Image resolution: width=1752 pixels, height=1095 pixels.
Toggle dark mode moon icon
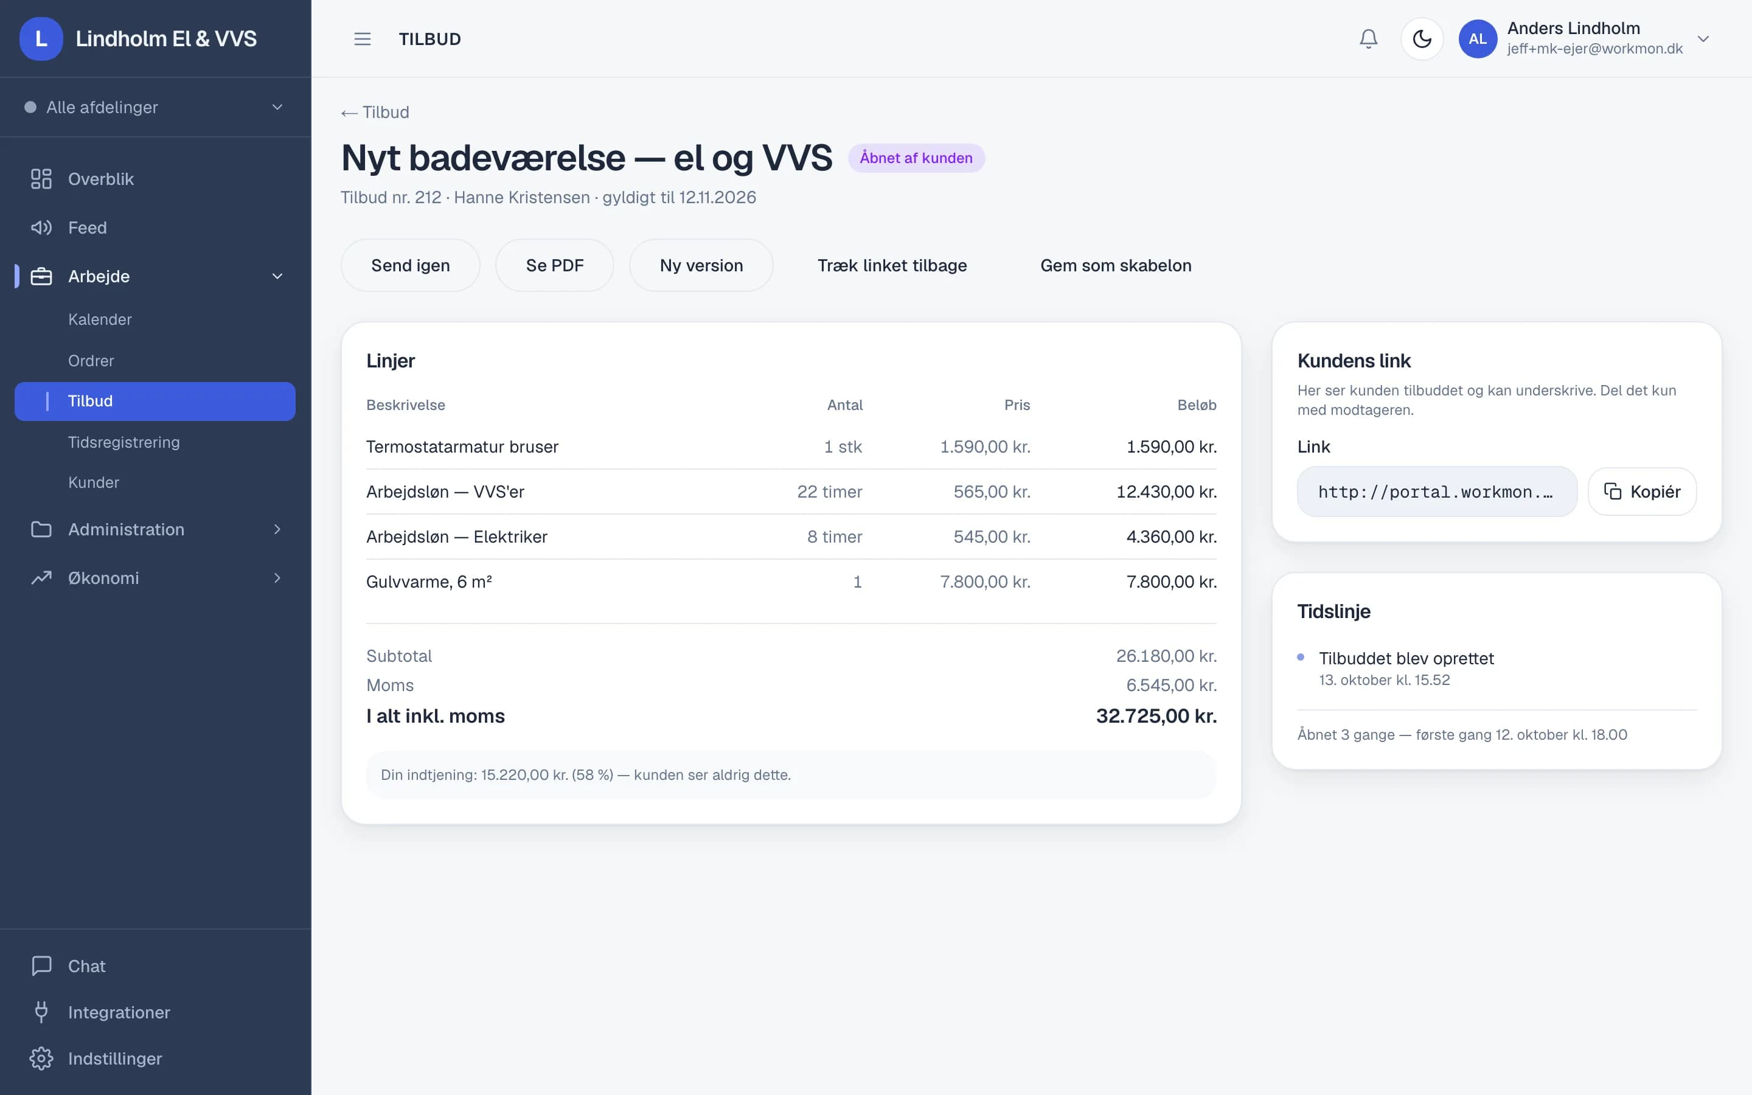pos(1422,39)
